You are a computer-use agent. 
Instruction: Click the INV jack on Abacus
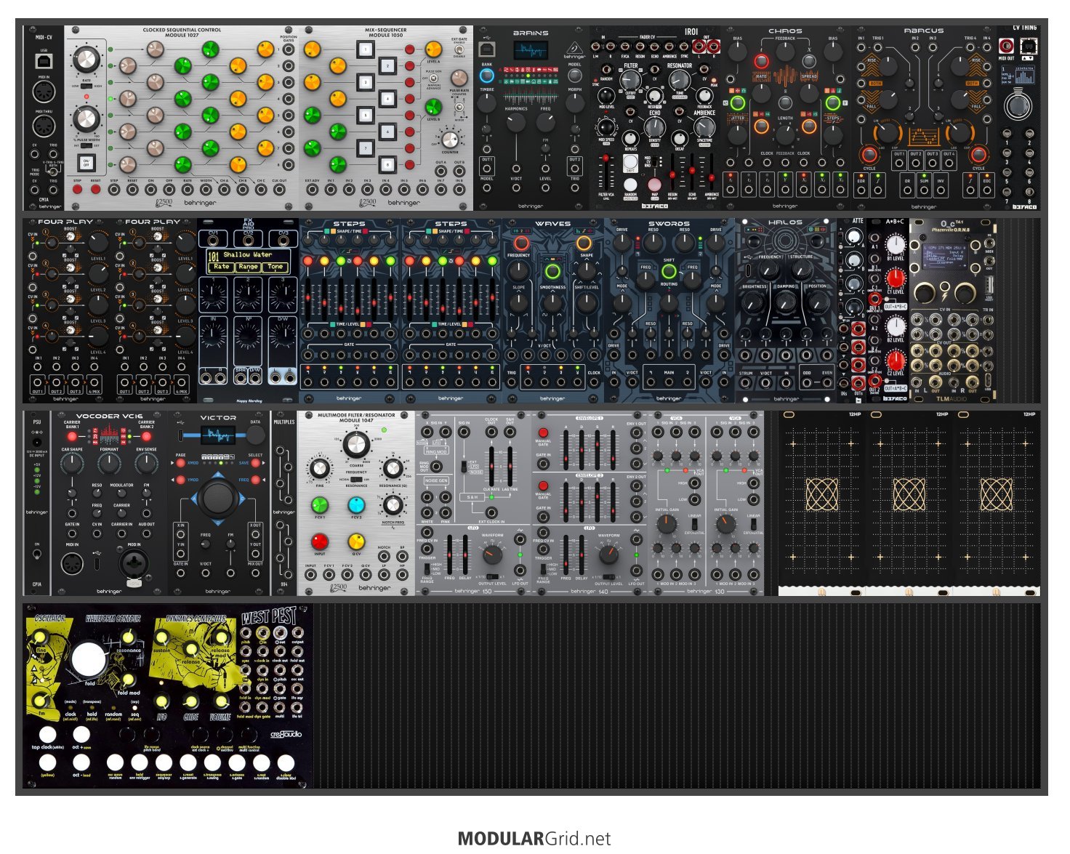[x=940, y=190]
